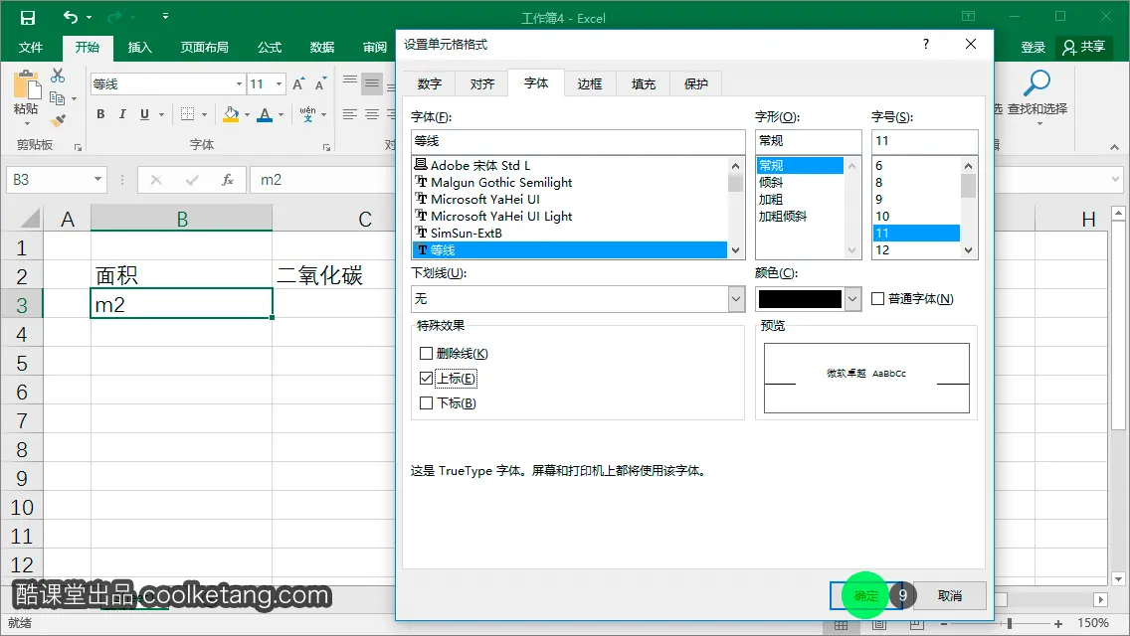Viewport: 1130px width, 636px height.
Task: Click the Paste clipboard icon
Action: (27, 85)
